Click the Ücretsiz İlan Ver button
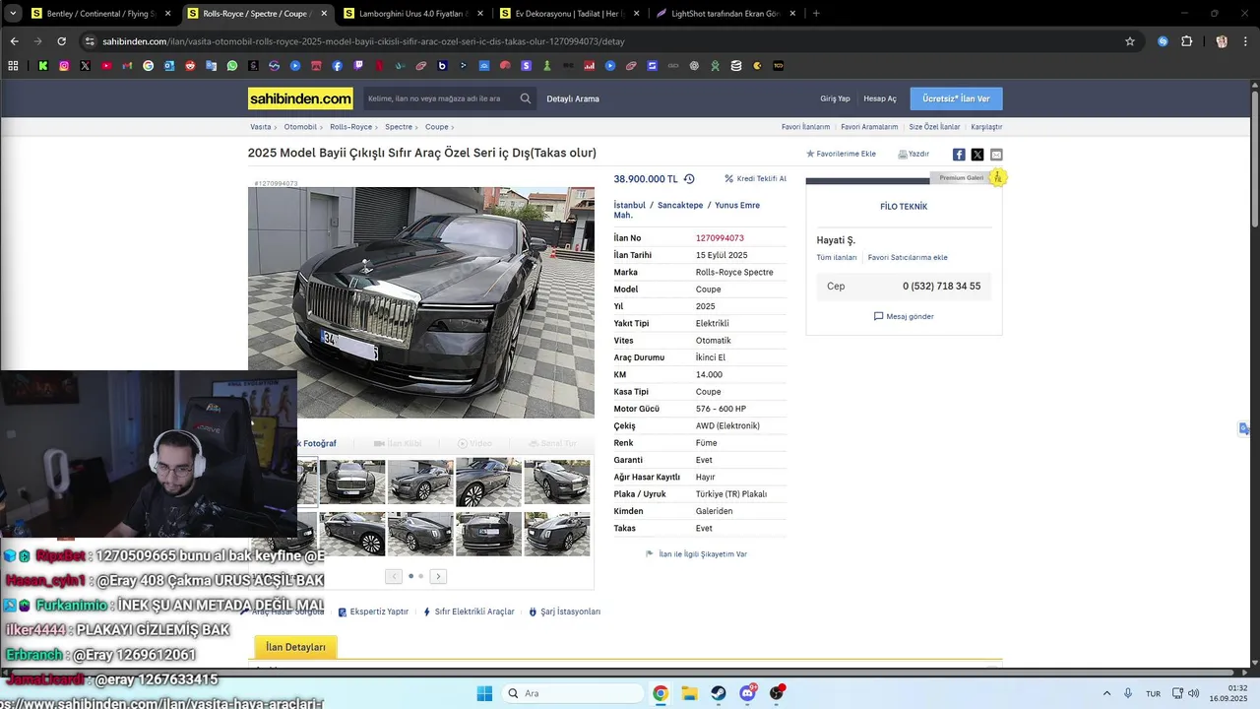The image size is (1260, 709). pyautogui.click(x=956, y=98)
